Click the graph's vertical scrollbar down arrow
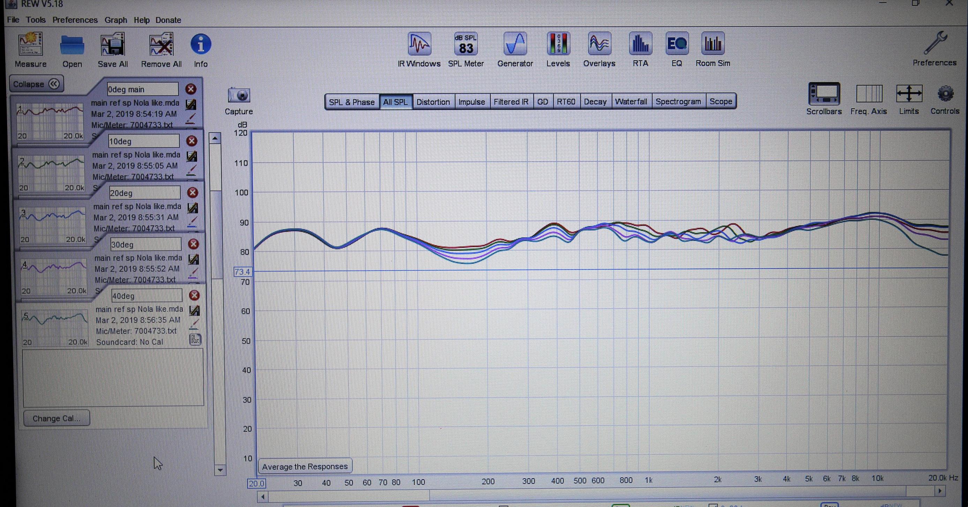 [220, 470]
